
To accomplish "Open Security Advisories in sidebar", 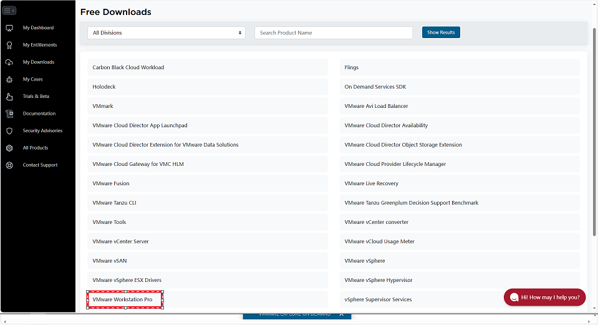I will [42, 131].
